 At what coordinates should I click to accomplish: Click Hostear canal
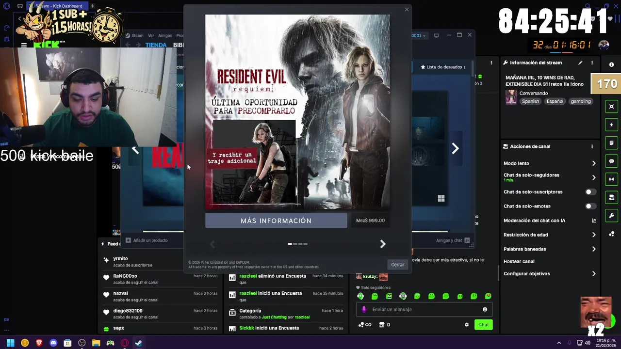coord(519,261)
